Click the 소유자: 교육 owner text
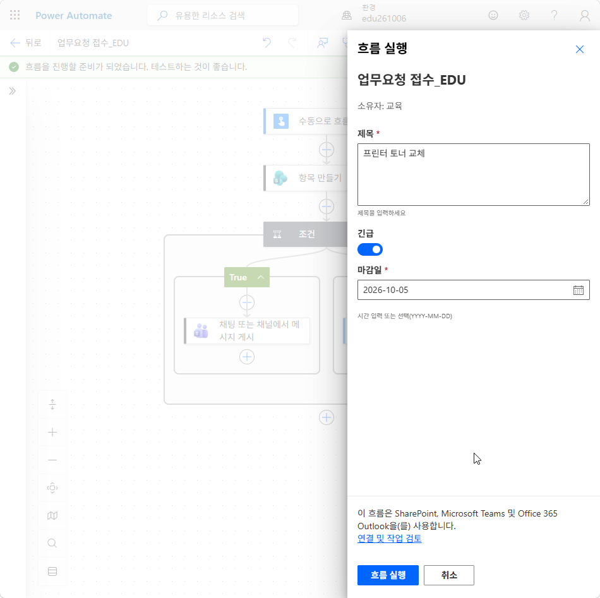The image size is (600, 598). (x=380, y=106)
